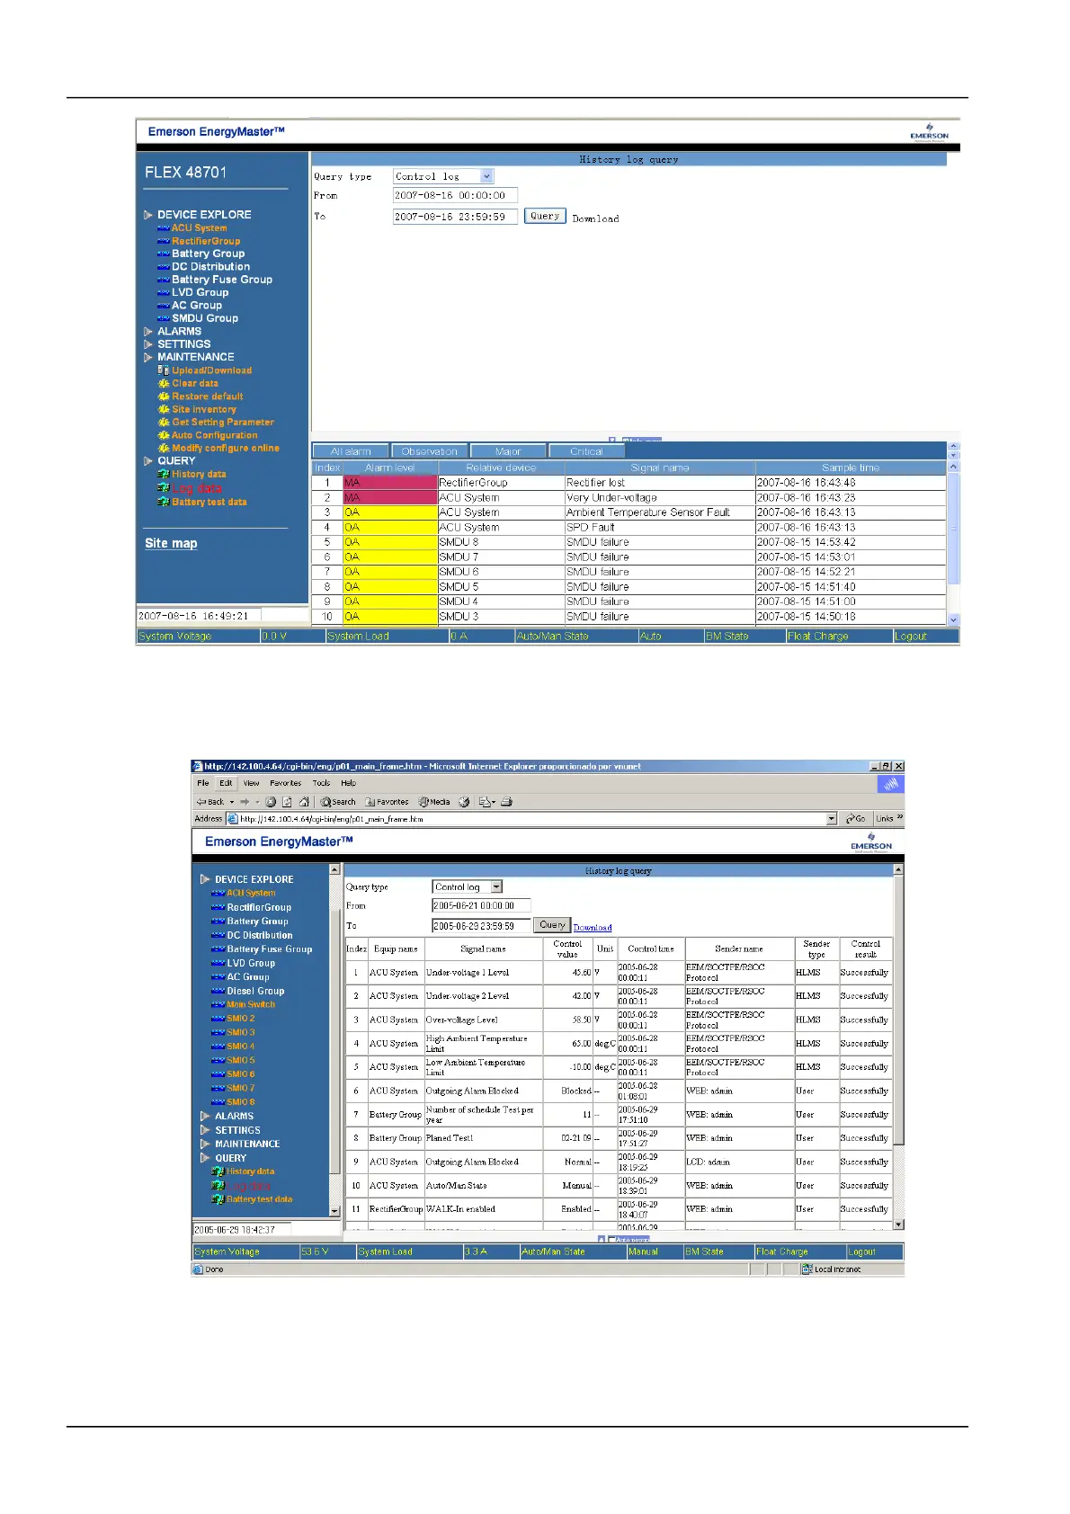Click the Clear data gear icon

click(x=164, y=383)
